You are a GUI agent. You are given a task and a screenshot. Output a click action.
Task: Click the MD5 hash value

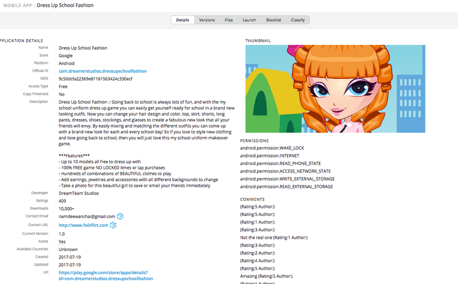point(96,79)
